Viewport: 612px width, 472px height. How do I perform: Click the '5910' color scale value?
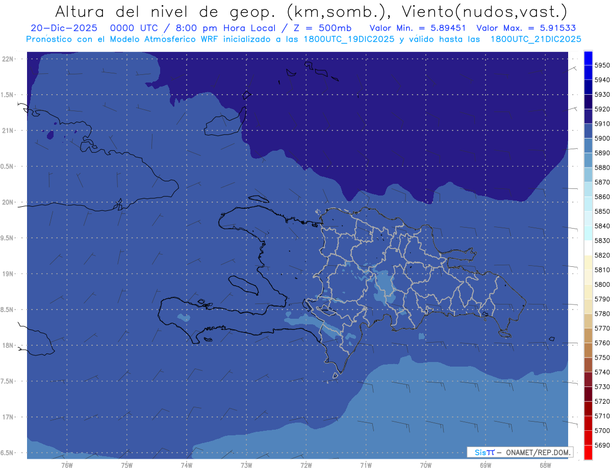pos(602,124)
